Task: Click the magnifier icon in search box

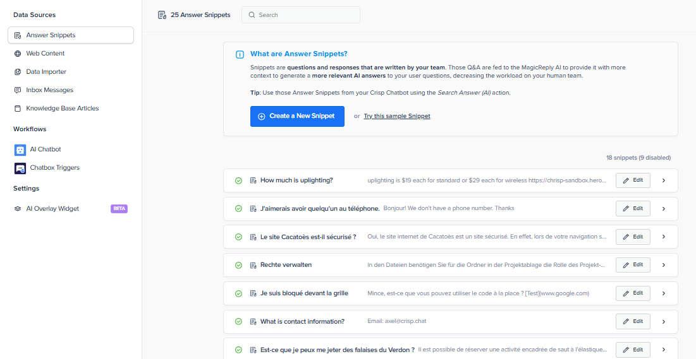Action: click(x=252, y=15)
